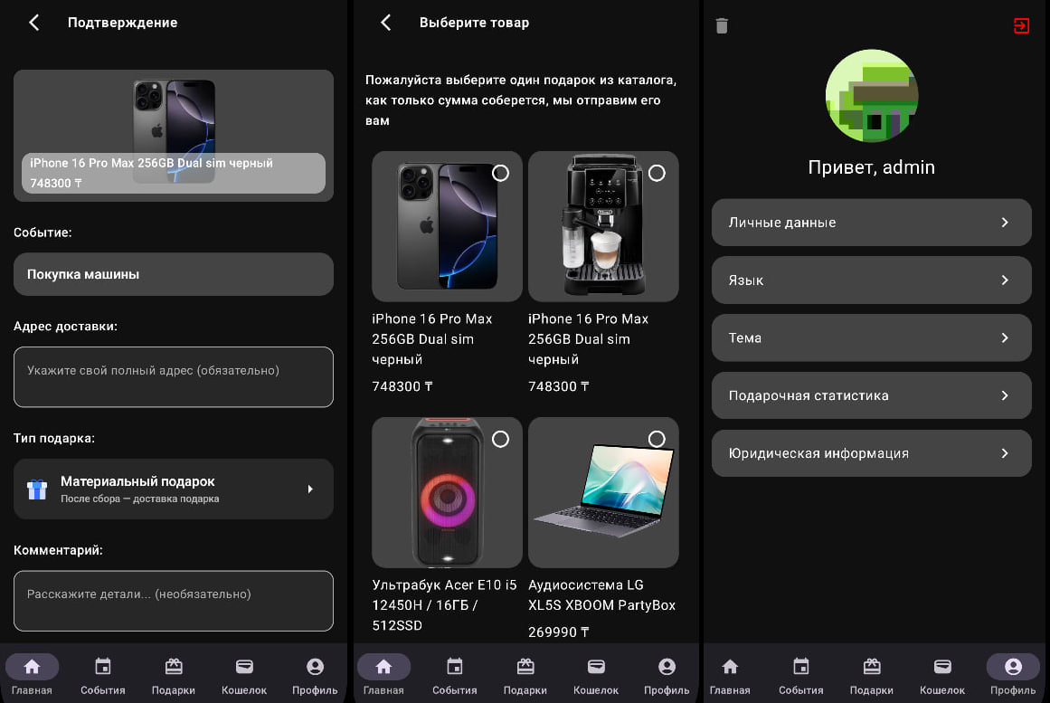This screenshot has height=703, width=1050.
Task: Tap the selected iPhone card on the Подтверждение screen
Action: (x=174, y=136)
